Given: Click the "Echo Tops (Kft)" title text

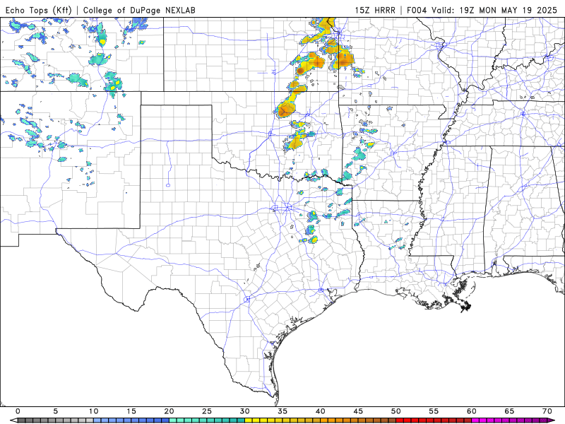Looking at the screenshot, I should click(x=39, y=10).
